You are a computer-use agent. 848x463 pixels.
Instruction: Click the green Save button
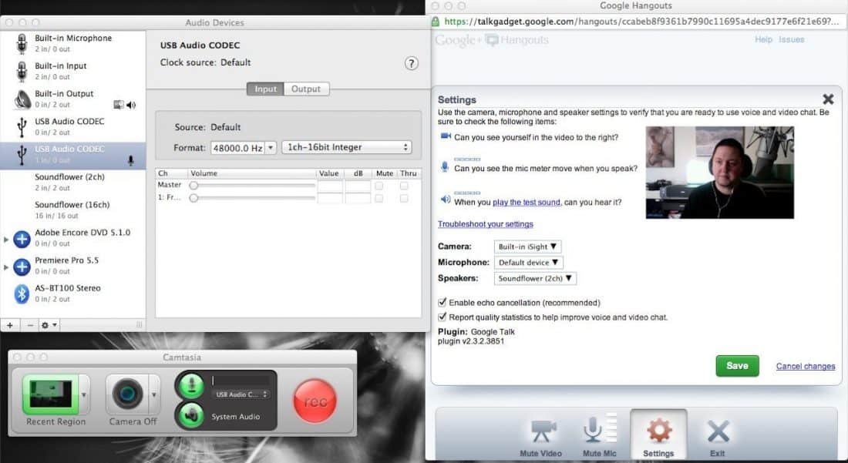pyautogui.click(x=737, y=366)
